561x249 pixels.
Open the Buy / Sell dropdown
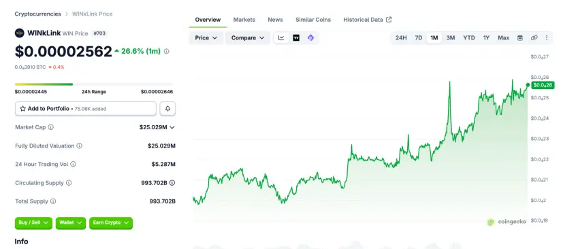[x=33, y=223]
